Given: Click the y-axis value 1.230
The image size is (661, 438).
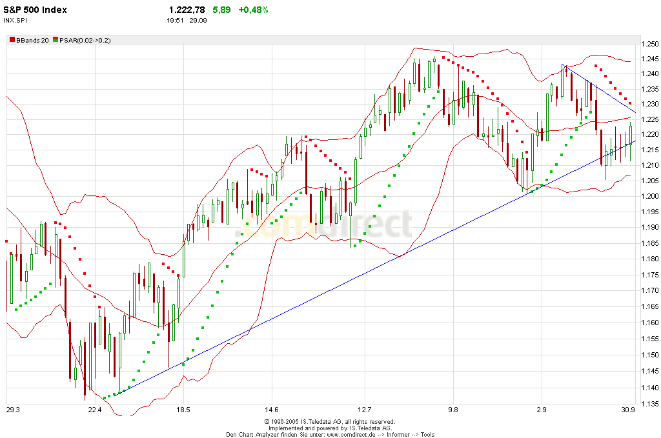Looking at the screenshot, I should point(649,104).
